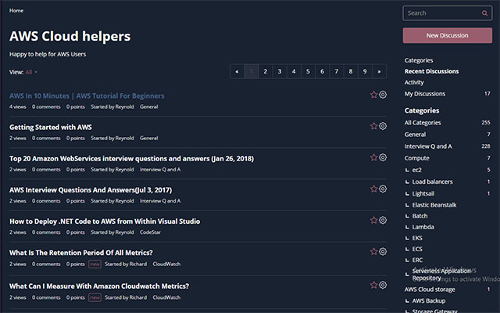This screenshot has width=500, height=313.
Task: Open options gear for 'AWS In 10 Minutes'
Action: pos(383,95)
